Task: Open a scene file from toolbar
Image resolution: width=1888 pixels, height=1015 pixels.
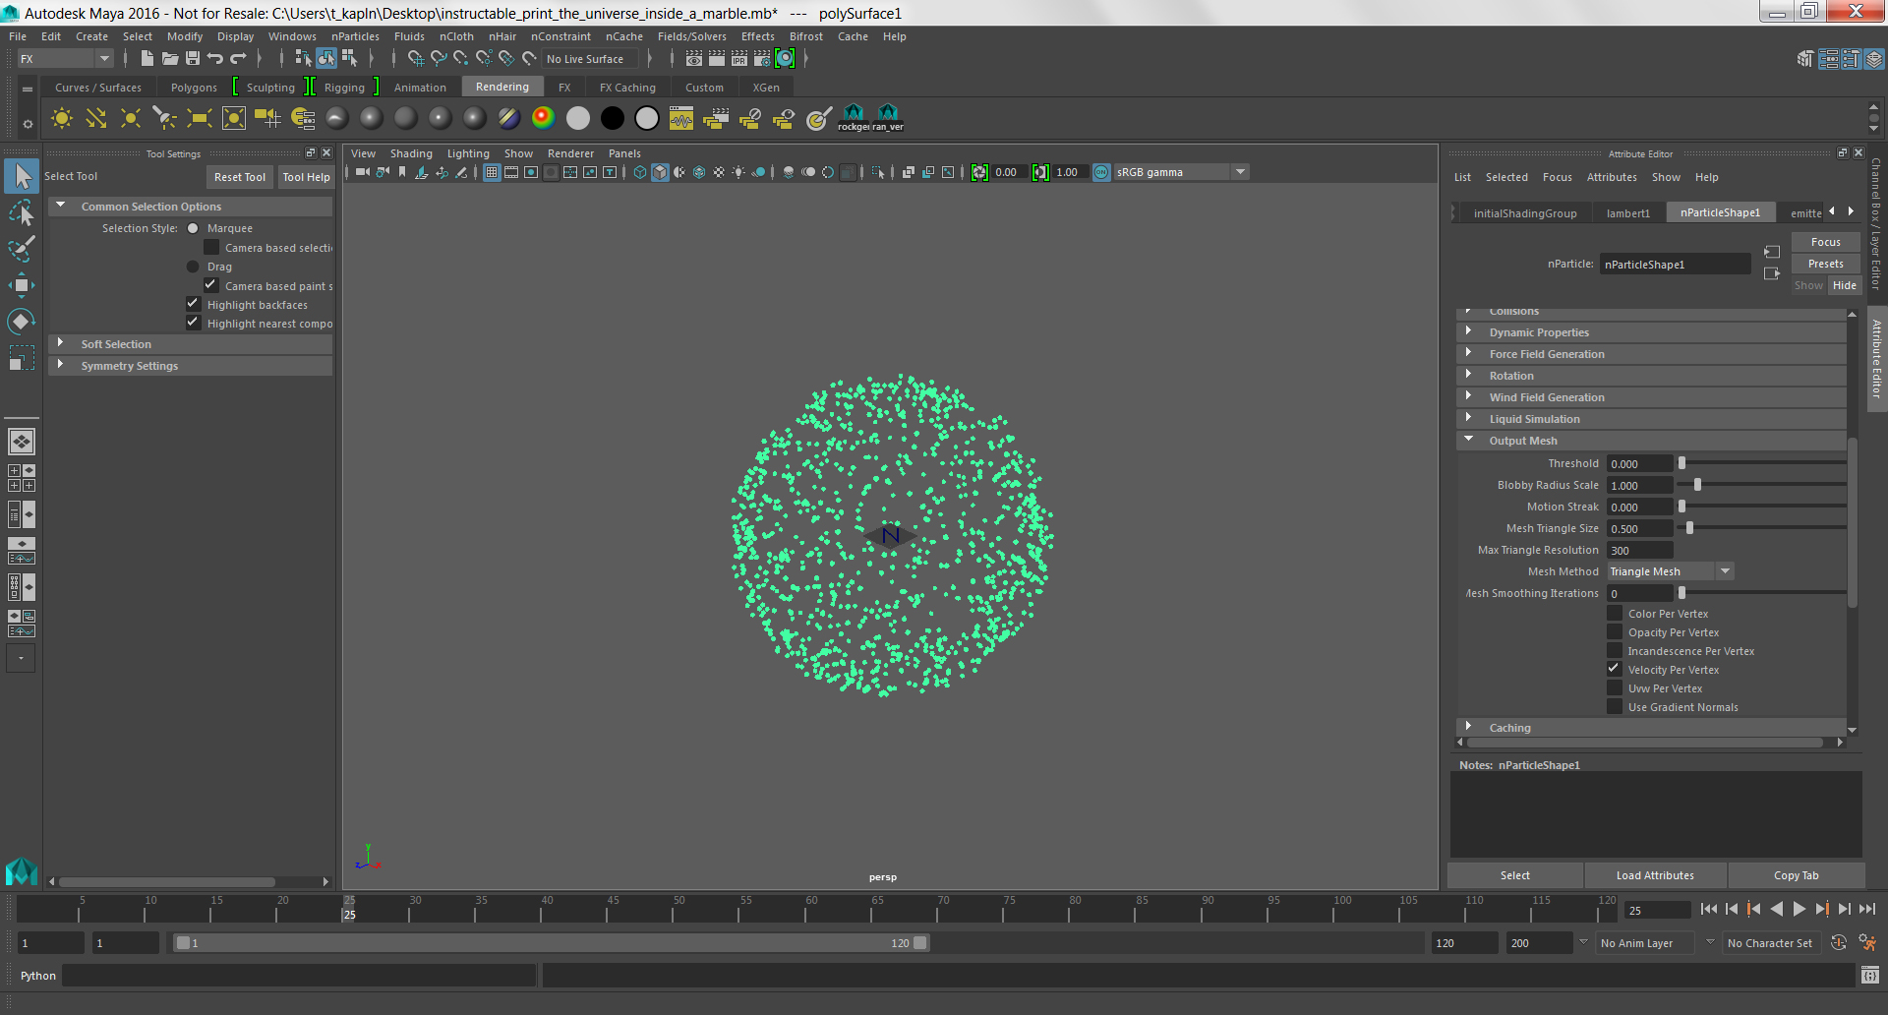Action: [169, 59]
